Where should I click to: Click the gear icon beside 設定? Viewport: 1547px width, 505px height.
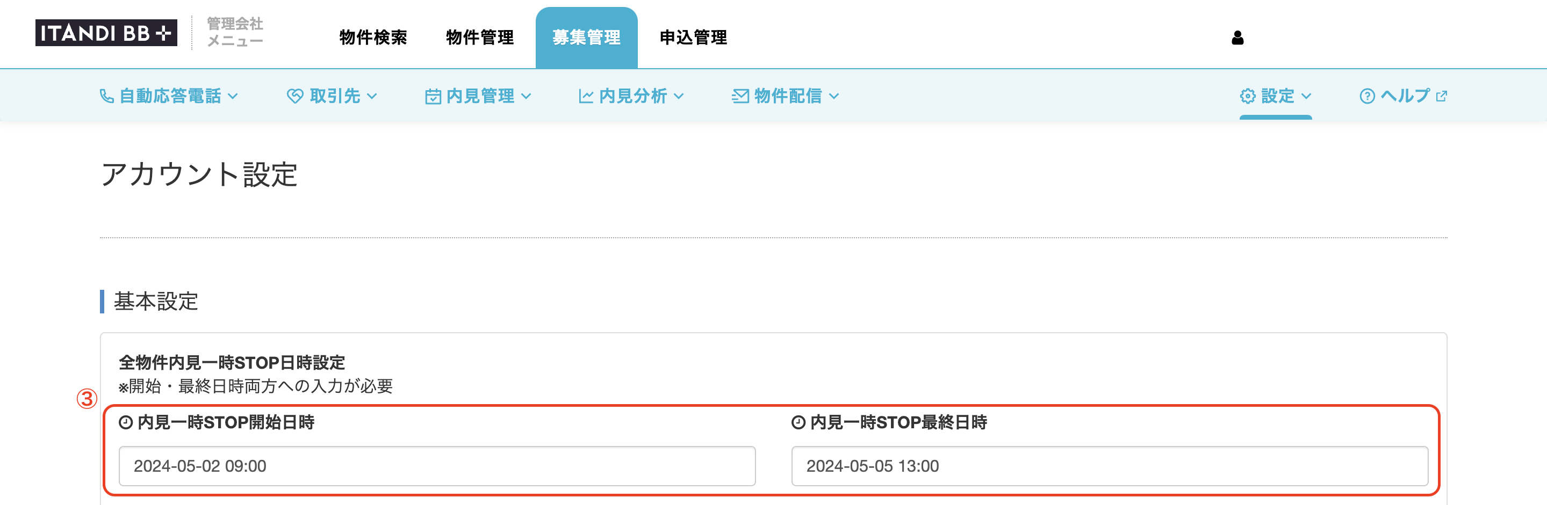click(1247, 96)
